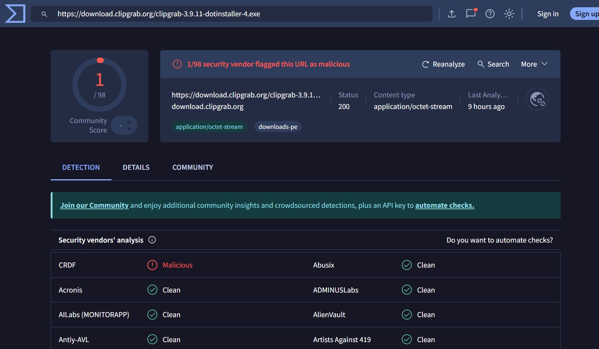Focus the URL search input field
Image resolution: width=599 pixels, height=349 pixels.
232,14
